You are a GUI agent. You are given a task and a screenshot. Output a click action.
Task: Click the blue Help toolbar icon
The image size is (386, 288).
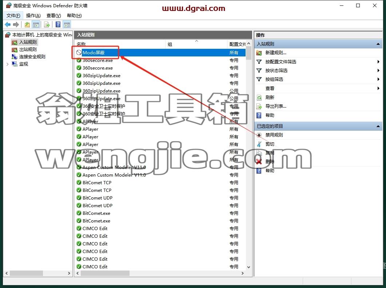(58, 25)
